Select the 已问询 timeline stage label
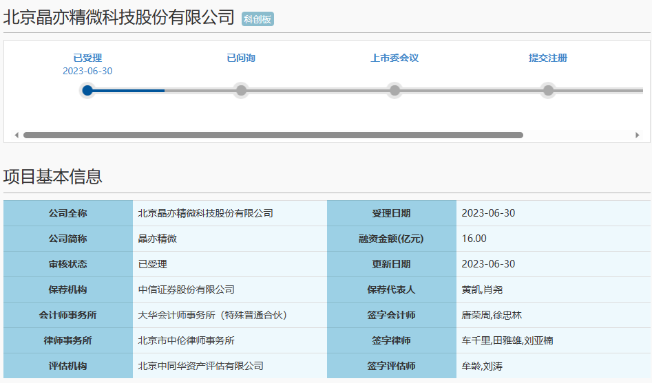The height and width of the screenshot is (383, 652). click(x=241, y=58)
